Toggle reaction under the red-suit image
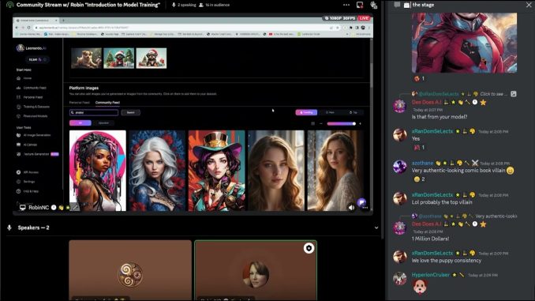535x301 pixels. pos(419,78)
